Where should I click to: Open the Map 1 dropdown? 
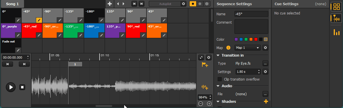247,48
